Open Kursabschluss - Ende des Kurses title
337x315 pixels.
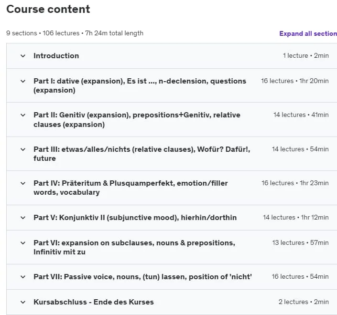[x=94, y=302]
